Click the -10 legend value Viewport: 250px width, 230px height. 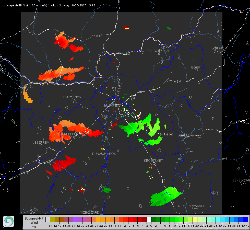[x=128, y=226]
